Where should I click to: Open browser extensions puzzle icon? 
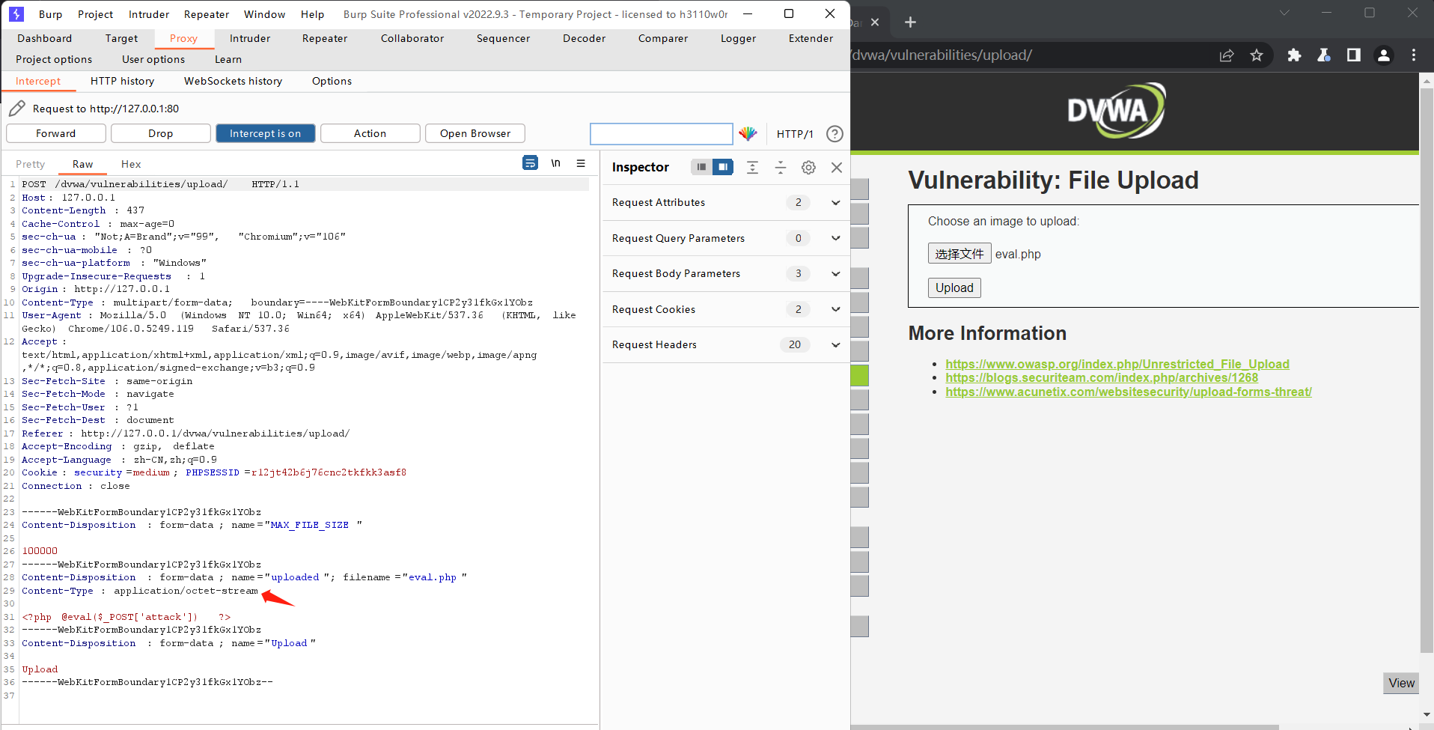coord(1294,55)
